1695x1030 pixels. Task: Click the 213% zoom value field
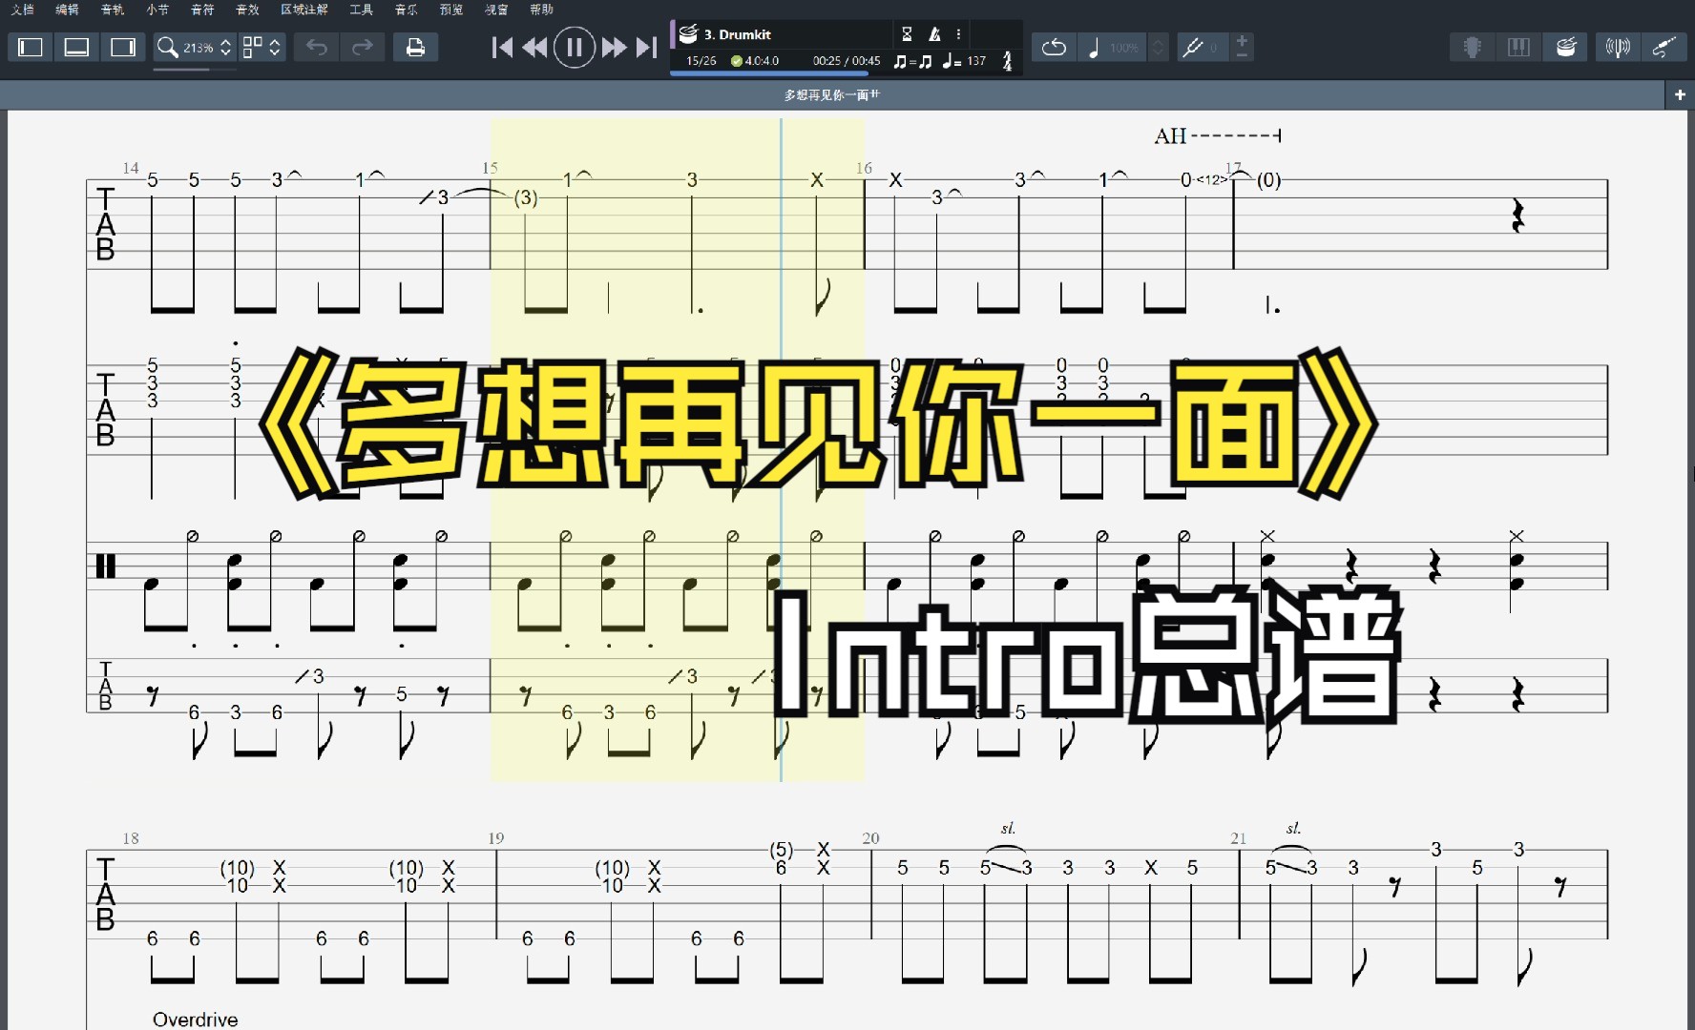[199, 48]
